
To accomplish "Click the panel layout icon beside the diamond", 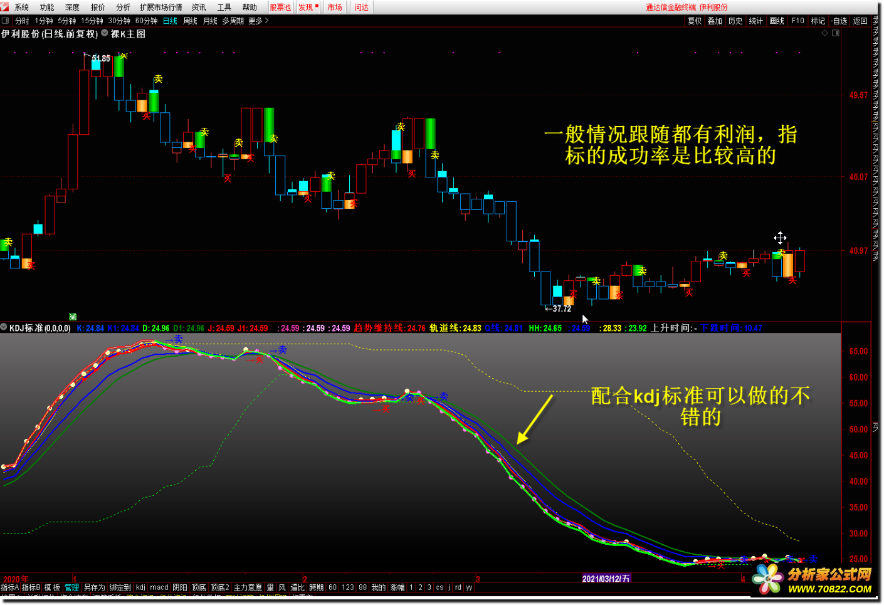I will 836,33.
